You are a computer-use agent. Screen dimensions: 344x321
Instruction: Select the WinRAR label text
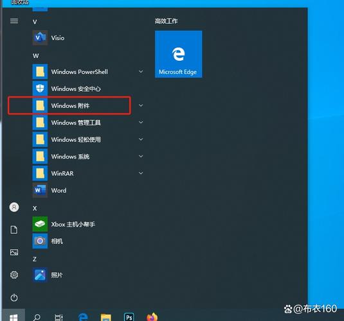point(62,173)
